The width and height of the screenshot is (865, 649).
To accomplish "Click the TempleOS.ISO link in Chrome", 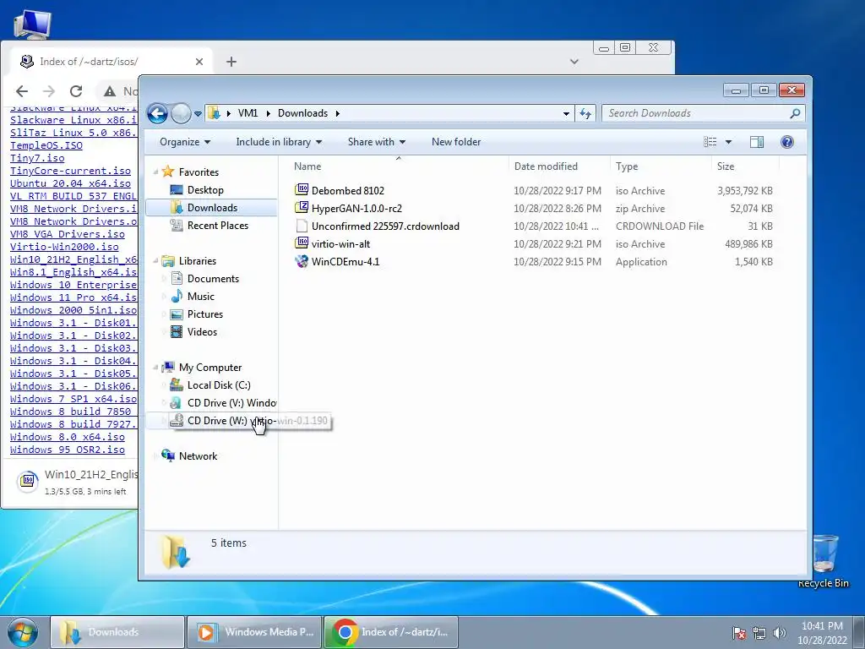I will [x=46, y=145].
